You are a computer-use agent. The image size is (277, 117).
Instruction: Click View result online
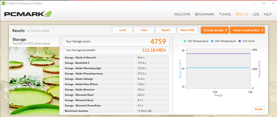point(247,30)
